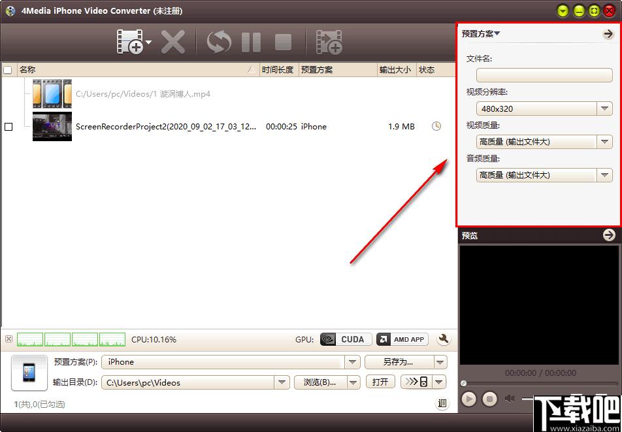Close the CPU usage bar with X icon
Viewport: 622px width, 432px height.
8,339
